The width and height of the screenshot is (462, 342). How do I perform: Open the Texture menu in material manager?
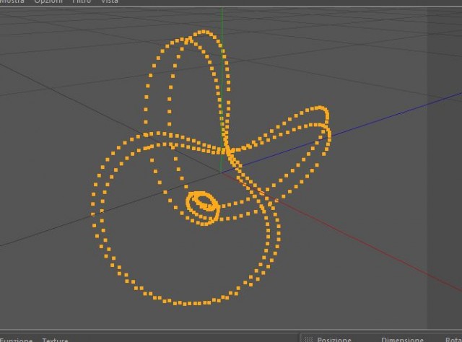(x=55, y=340)
